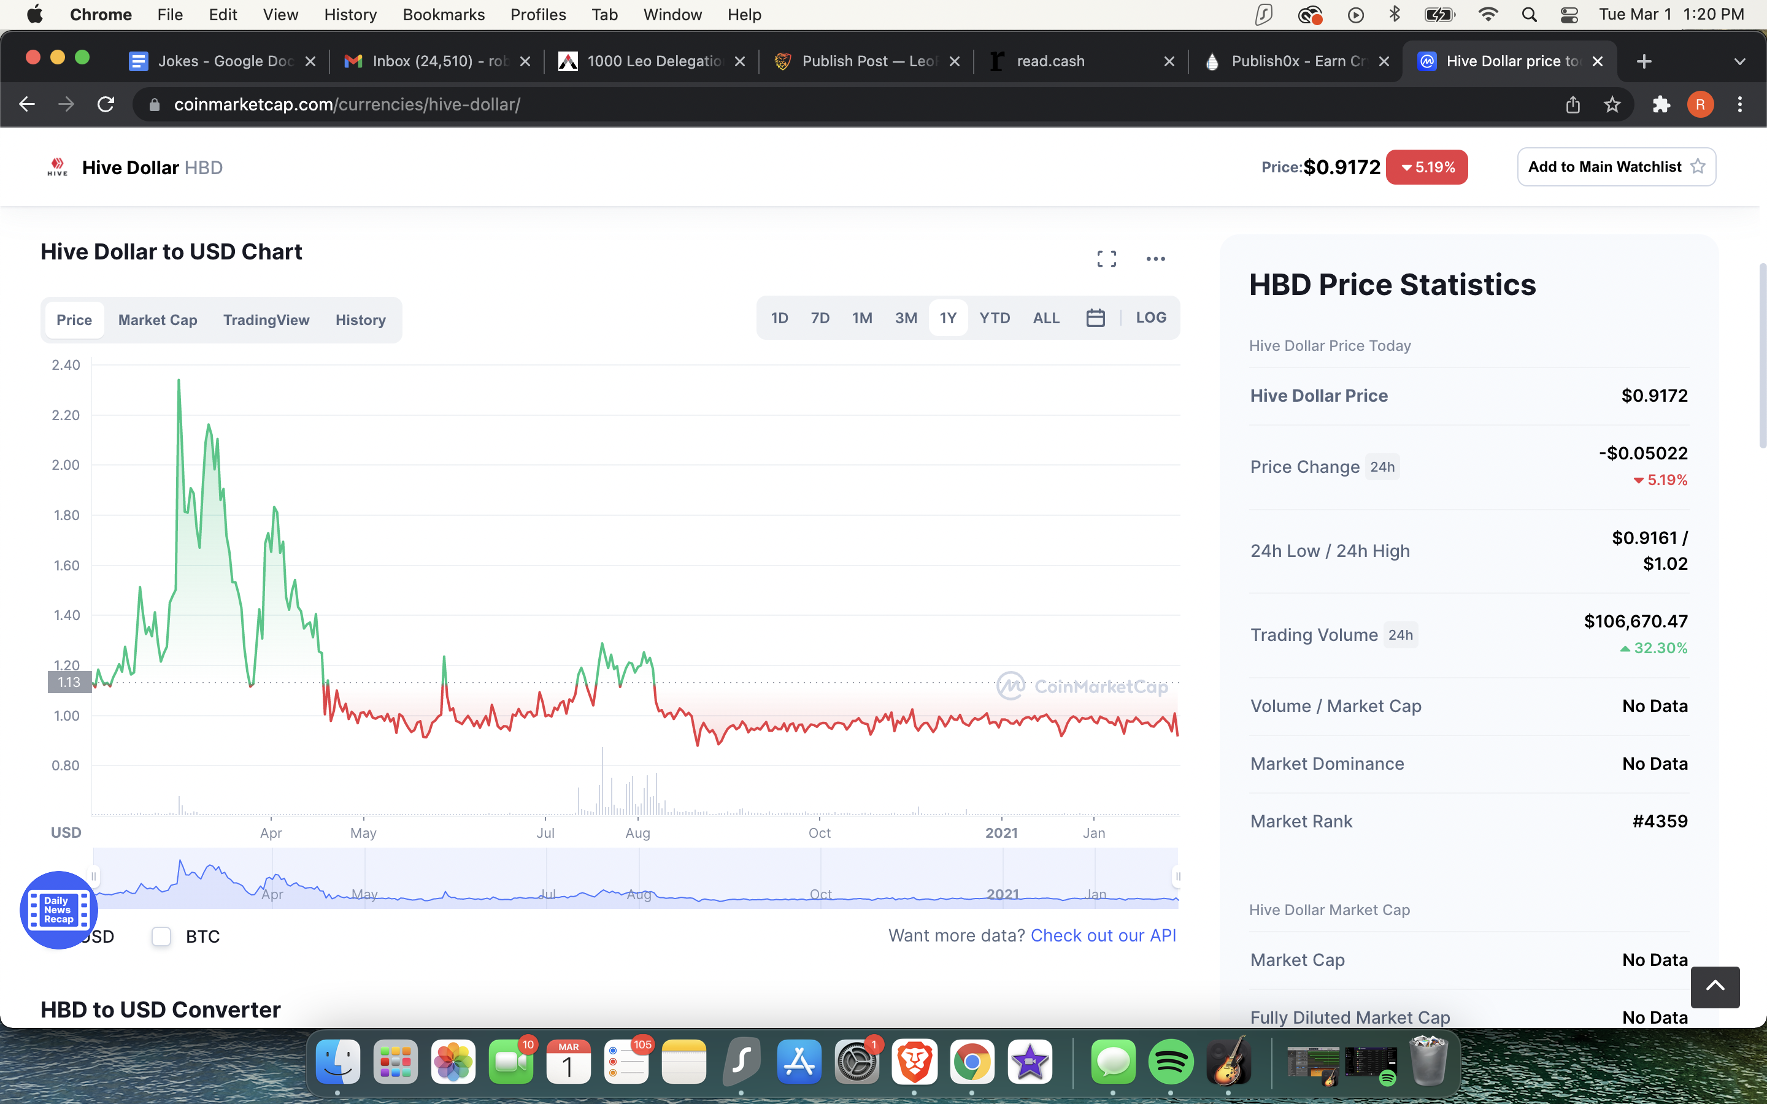Open Daily News Recap bubble
The height and width of the screenshot is (1104, 1767).
(58, 910)
